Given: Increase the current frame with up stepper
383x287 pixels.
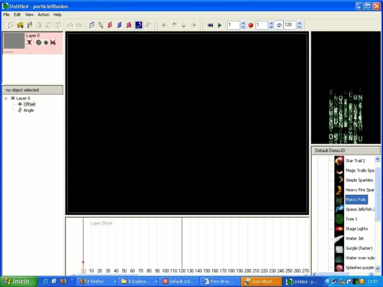Looking at the screenshot, I should 243,23.
